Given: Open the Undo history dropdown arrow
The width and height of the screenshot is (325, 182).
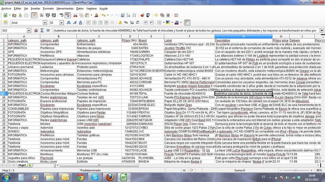Looking at the screenshot, I should pyautogui.click(x=108, y=15).
